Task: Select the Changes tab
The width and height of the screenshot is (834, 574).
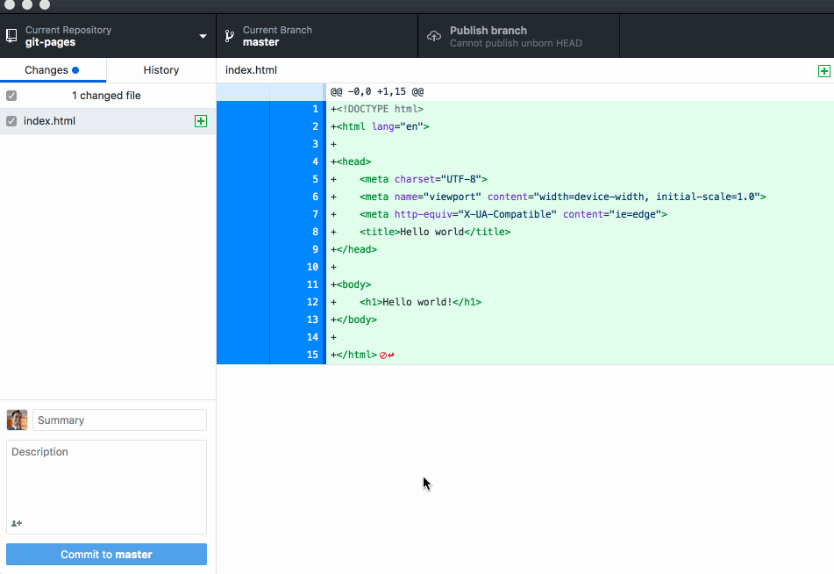Action: coord(44,70)
